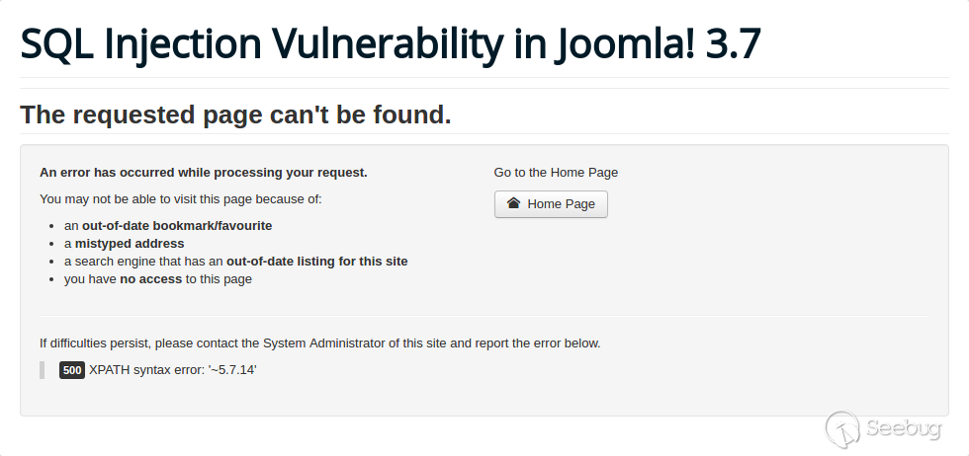
Task: Click the "mistyped address" list item
Action: click(x=130, y=244)
